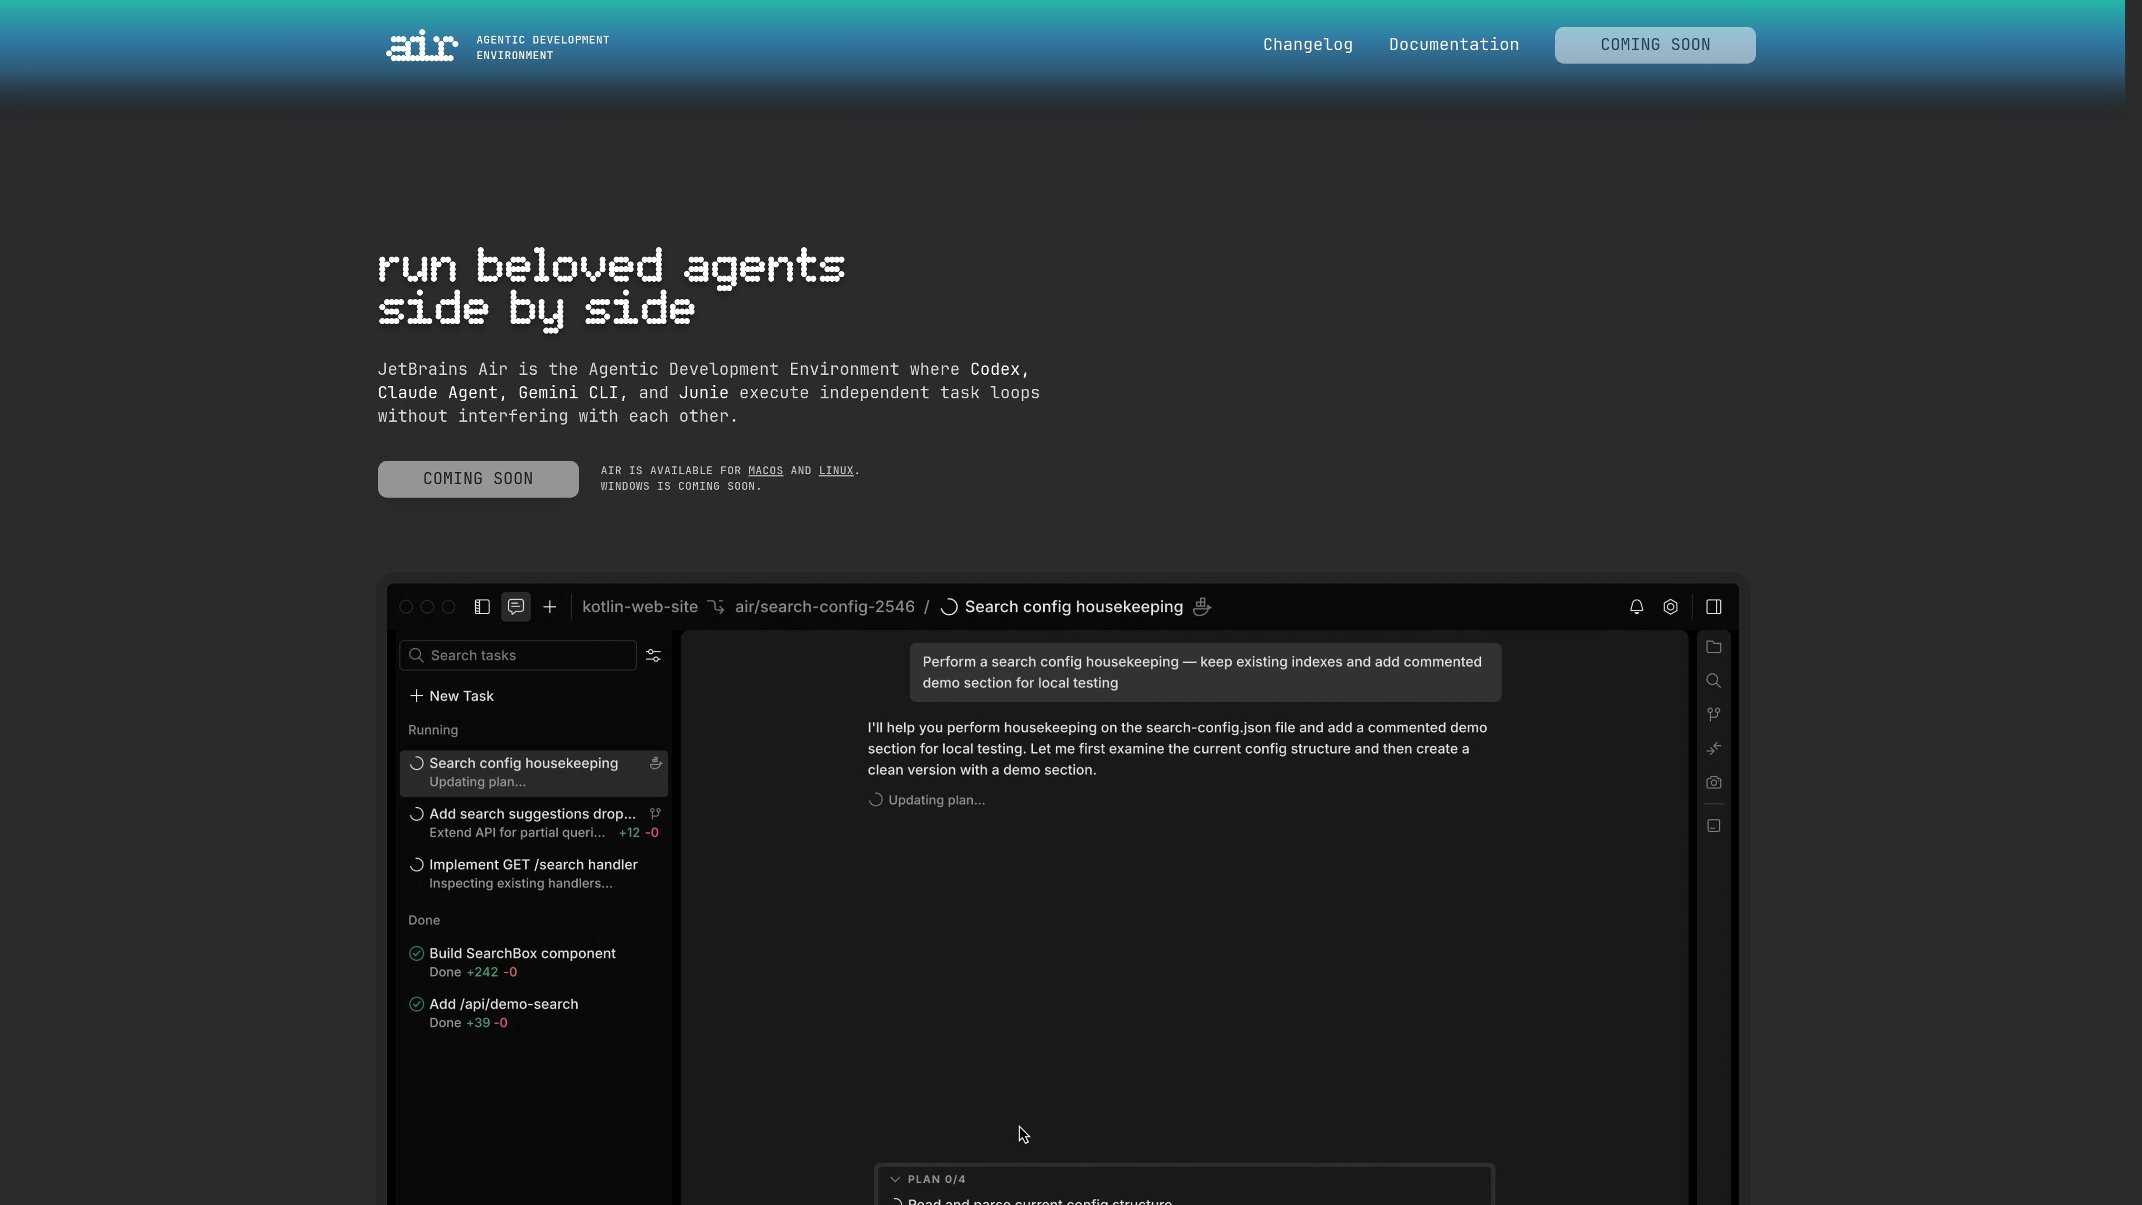Focus the Search tasks input field
The width and height of the screenshot is (2142, 1205).
click(x=518, y=655)
